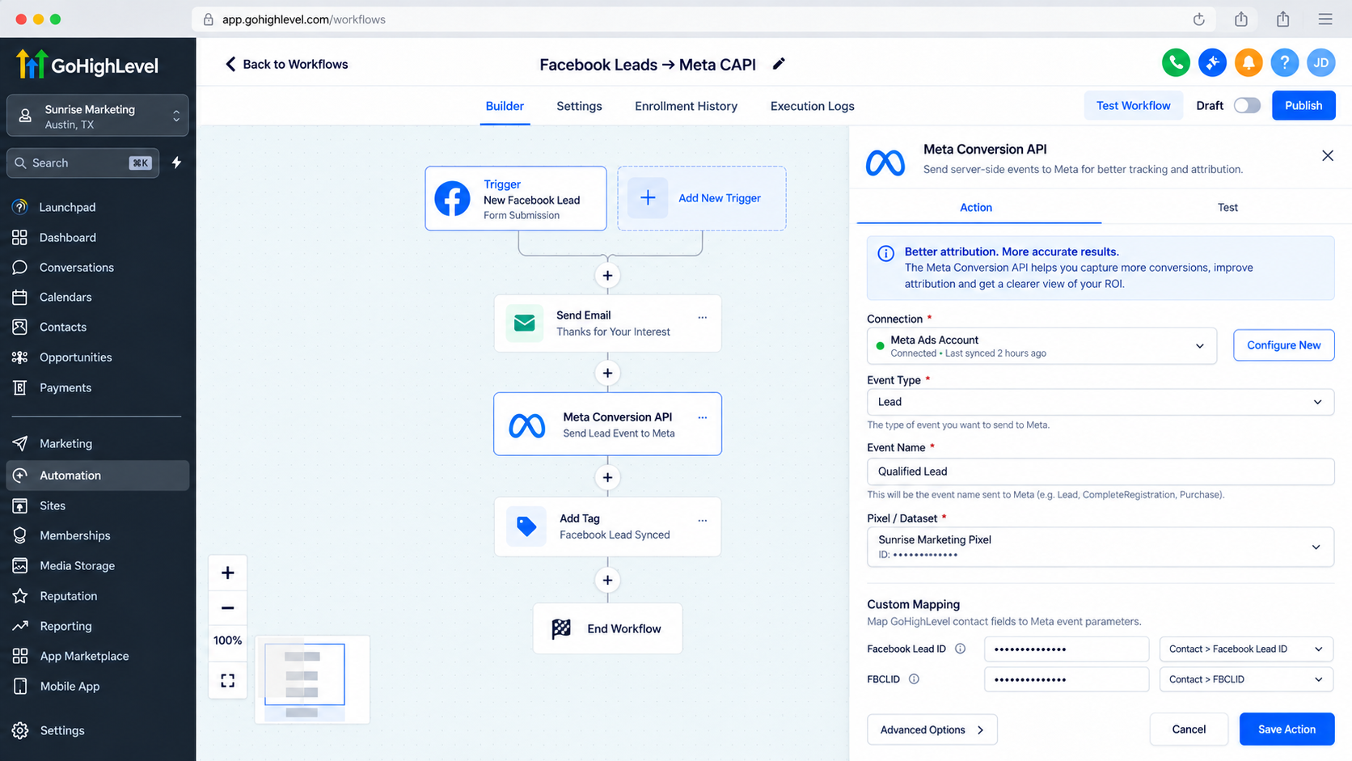
Task: Click Configure New connection button
Action: click(x=1283, y=345)
